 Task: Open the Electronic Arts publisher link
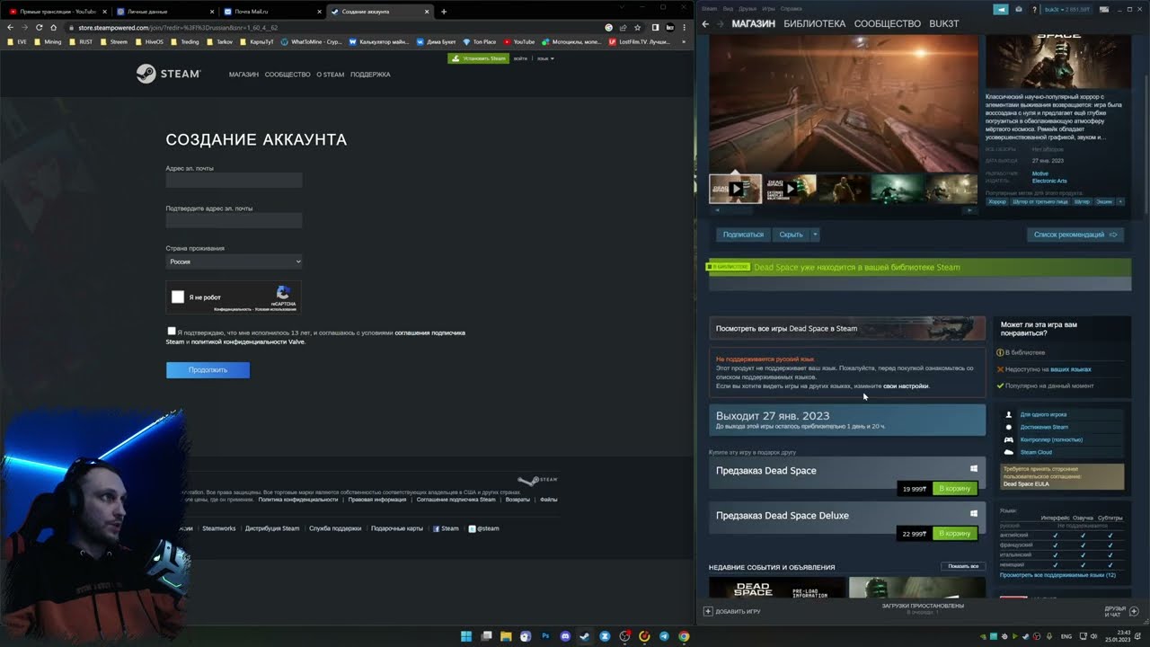pos(1050,181)
